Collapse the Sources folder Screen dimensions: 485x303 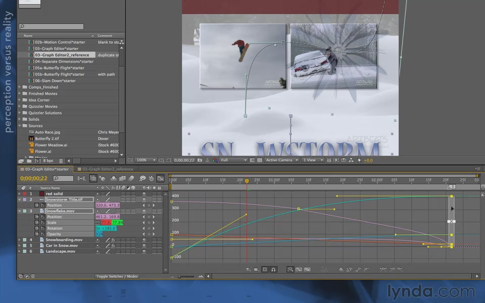[20, 126]
